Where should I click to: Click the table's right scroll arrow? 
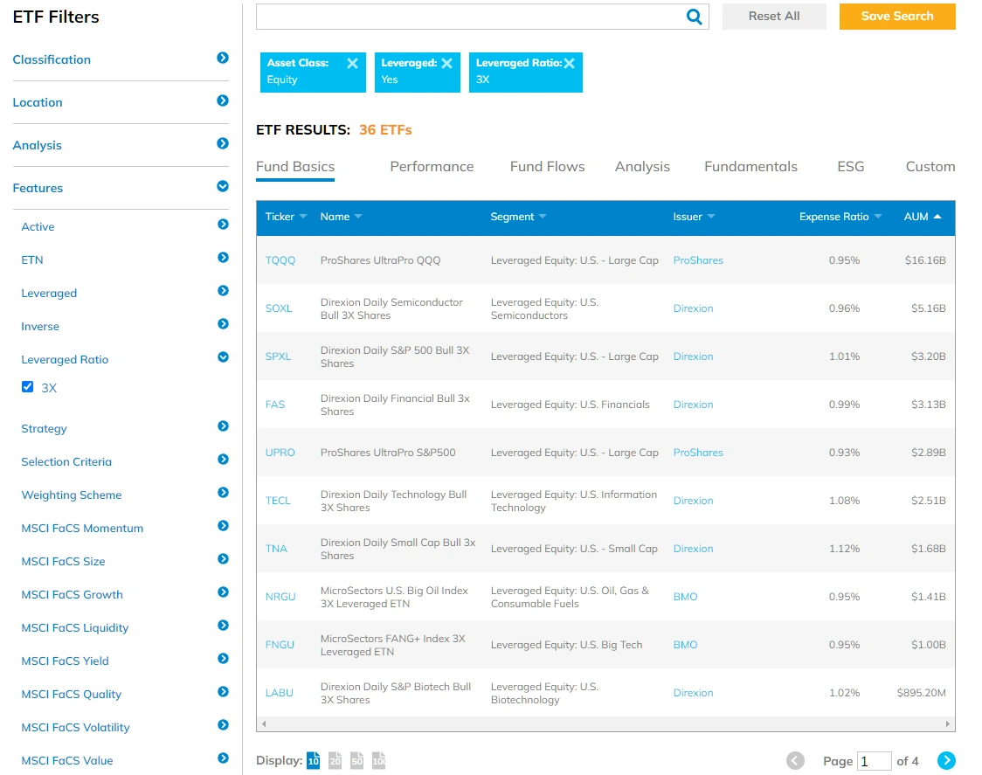[x=947, y=723]
